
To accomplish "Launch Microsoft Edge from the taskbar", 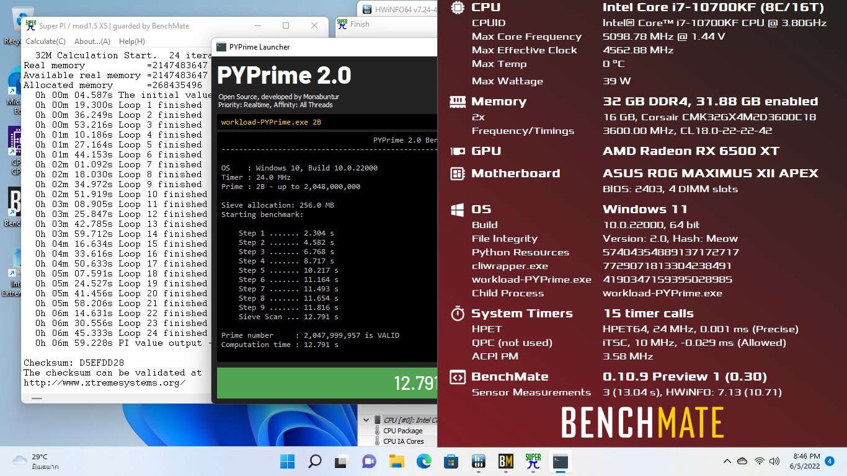I will click(423, 461).
